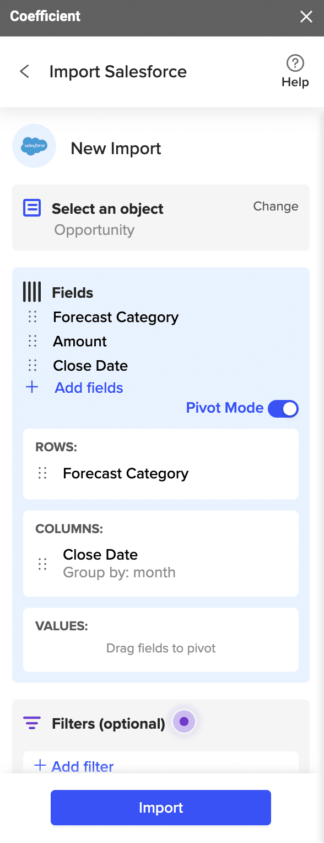Click the purple hint dot near Filters
This screenshot has height=843, width=324.
point(184,721)
